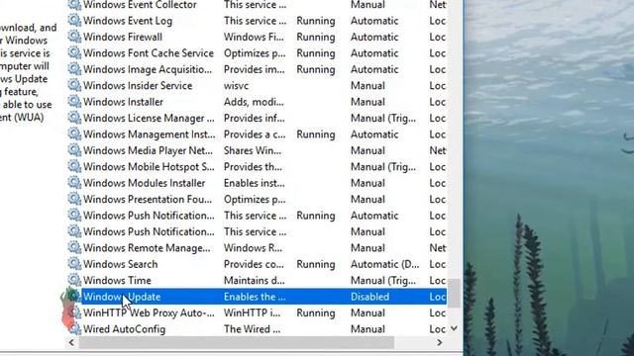Select WinHTTP Web Proxy Auto-Discovery service name
Viewport: 634px width, 356px height.
click(149, 312)
